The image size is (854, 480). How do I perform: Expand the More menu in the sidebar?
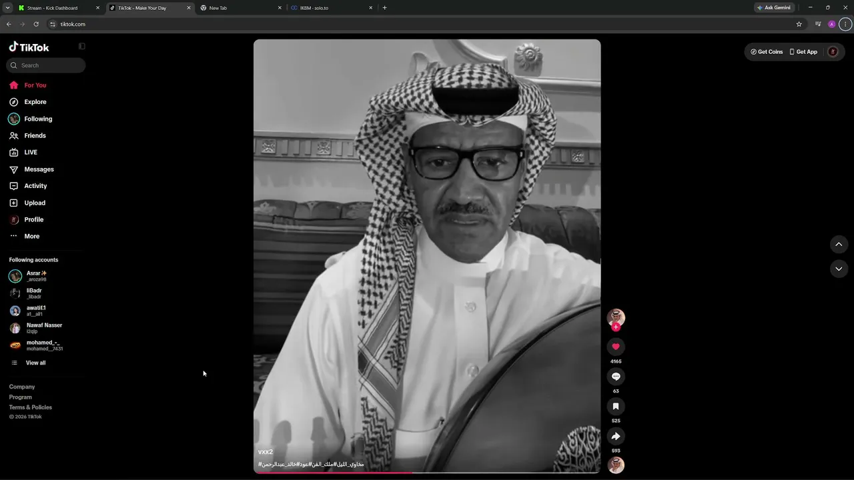pyautogui.click(x=24, y=236)
